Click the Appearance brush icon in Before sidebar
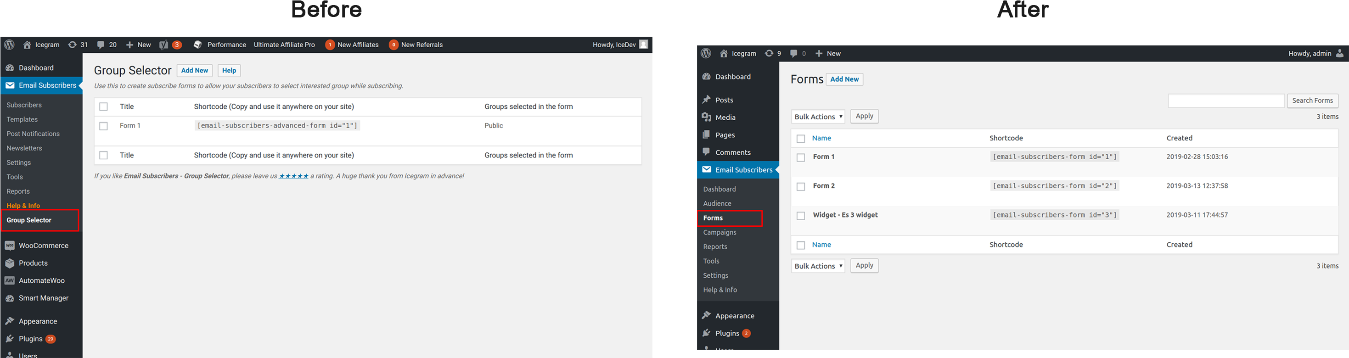Image resolution: width=1349 pixels, height=358 pixels. click(x=10, y=321)
